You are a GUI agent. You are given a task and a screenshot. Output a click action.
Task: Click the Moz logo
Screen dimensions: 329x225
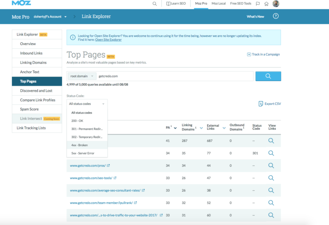pyautogui.click(x=21, y=3)
